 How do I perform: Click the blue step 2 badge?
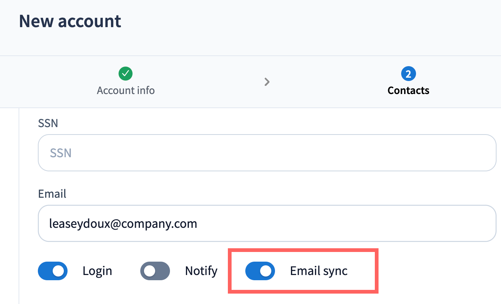click(408, 74)
